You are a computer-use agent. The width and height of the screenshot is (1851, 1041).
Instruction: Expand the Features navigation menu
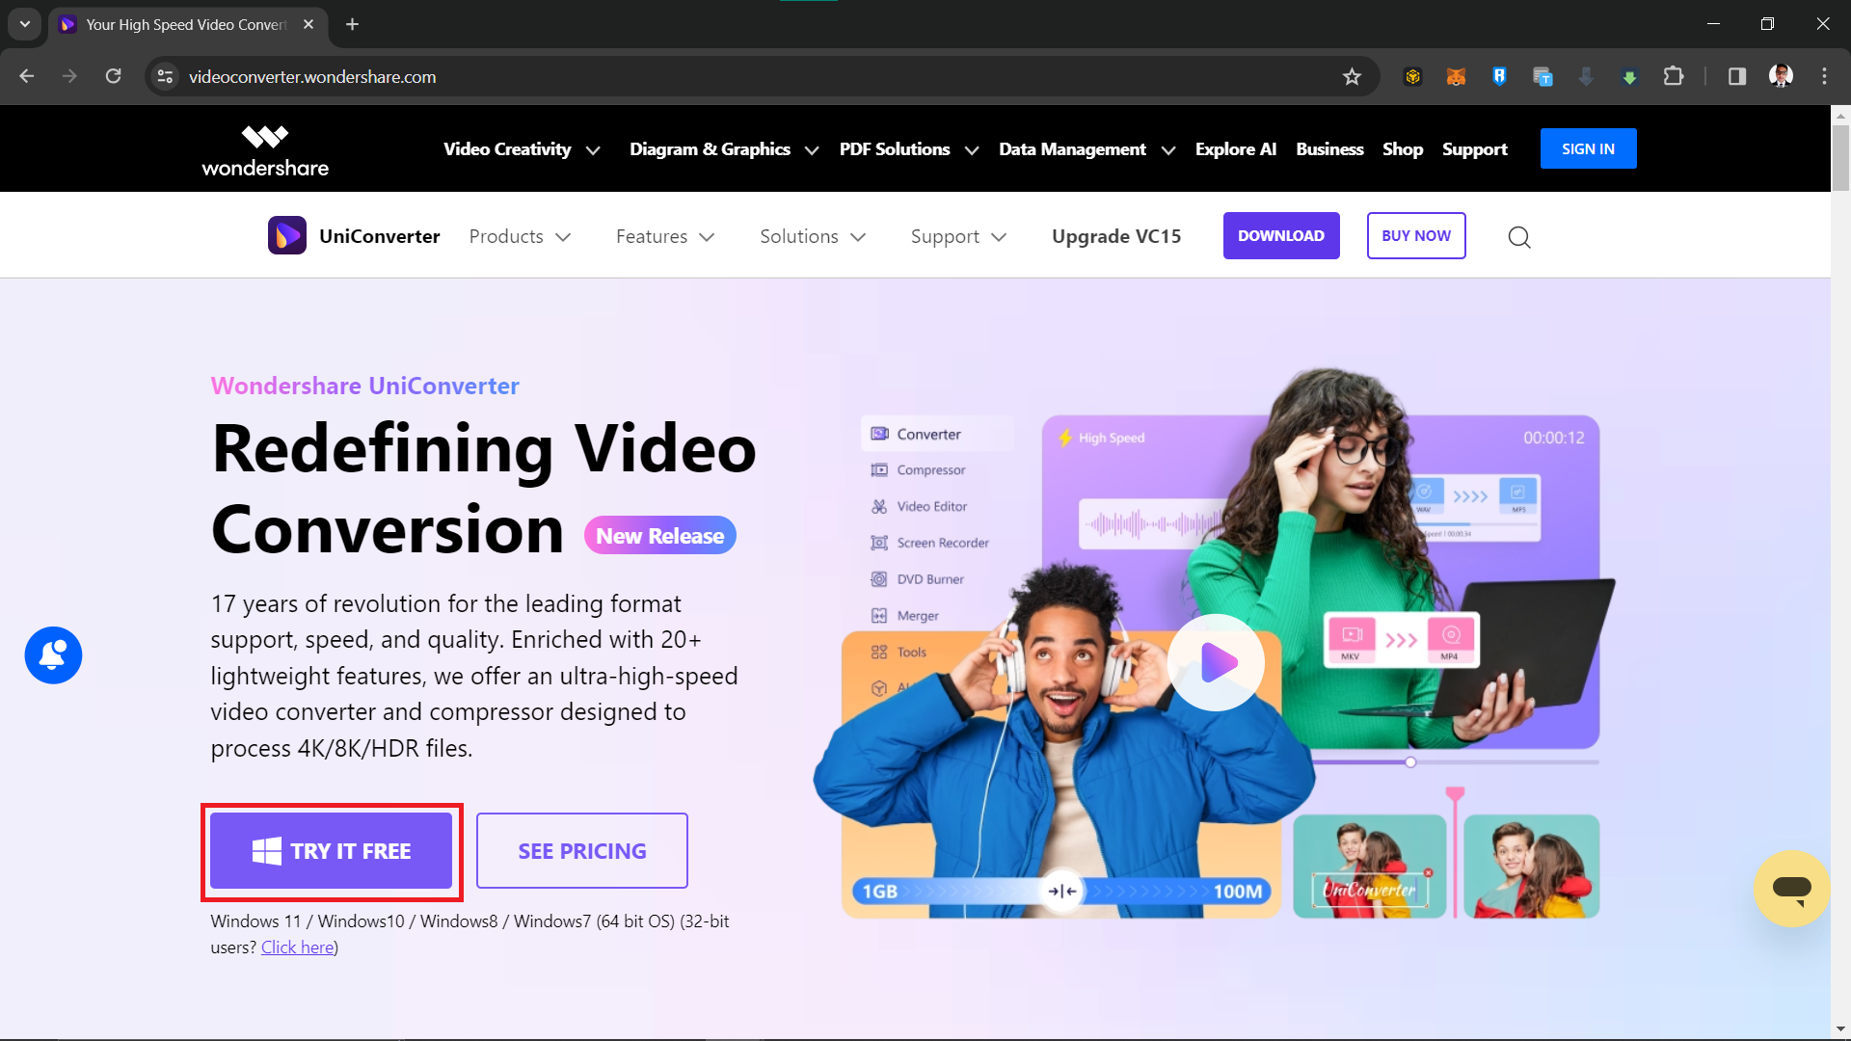[x=663, y=235]
